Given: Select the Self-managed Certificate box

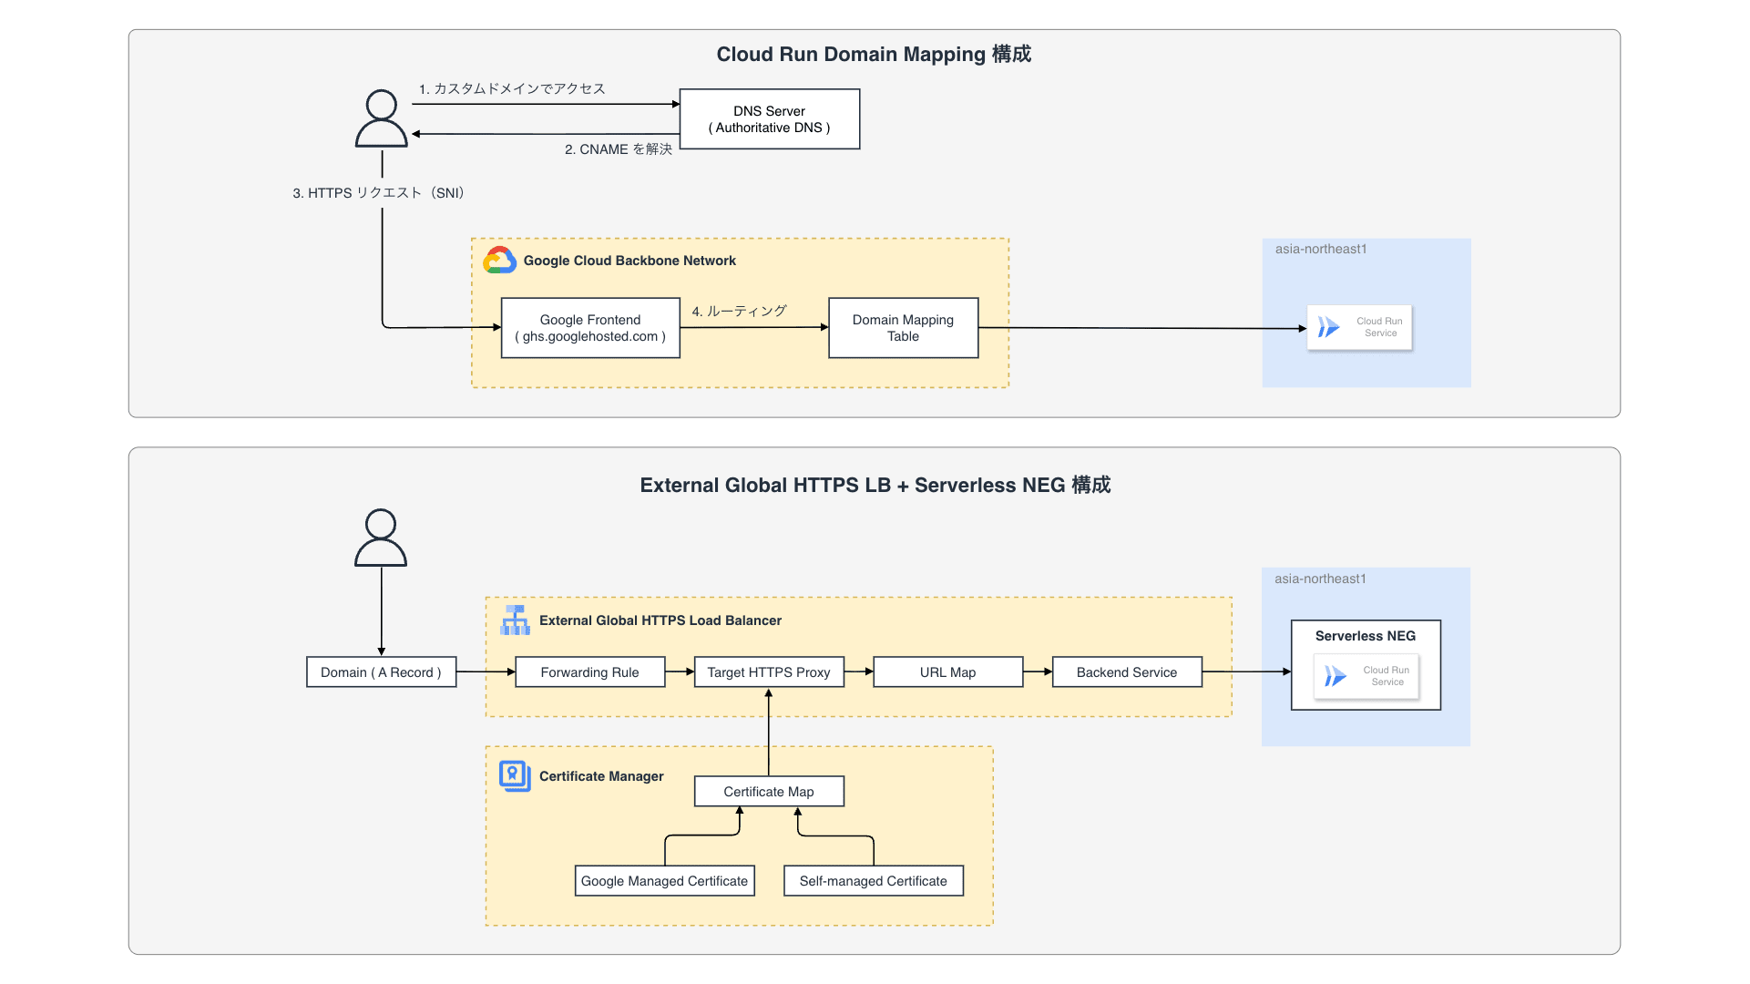Looking at the screenshot, I should (873, 881).
